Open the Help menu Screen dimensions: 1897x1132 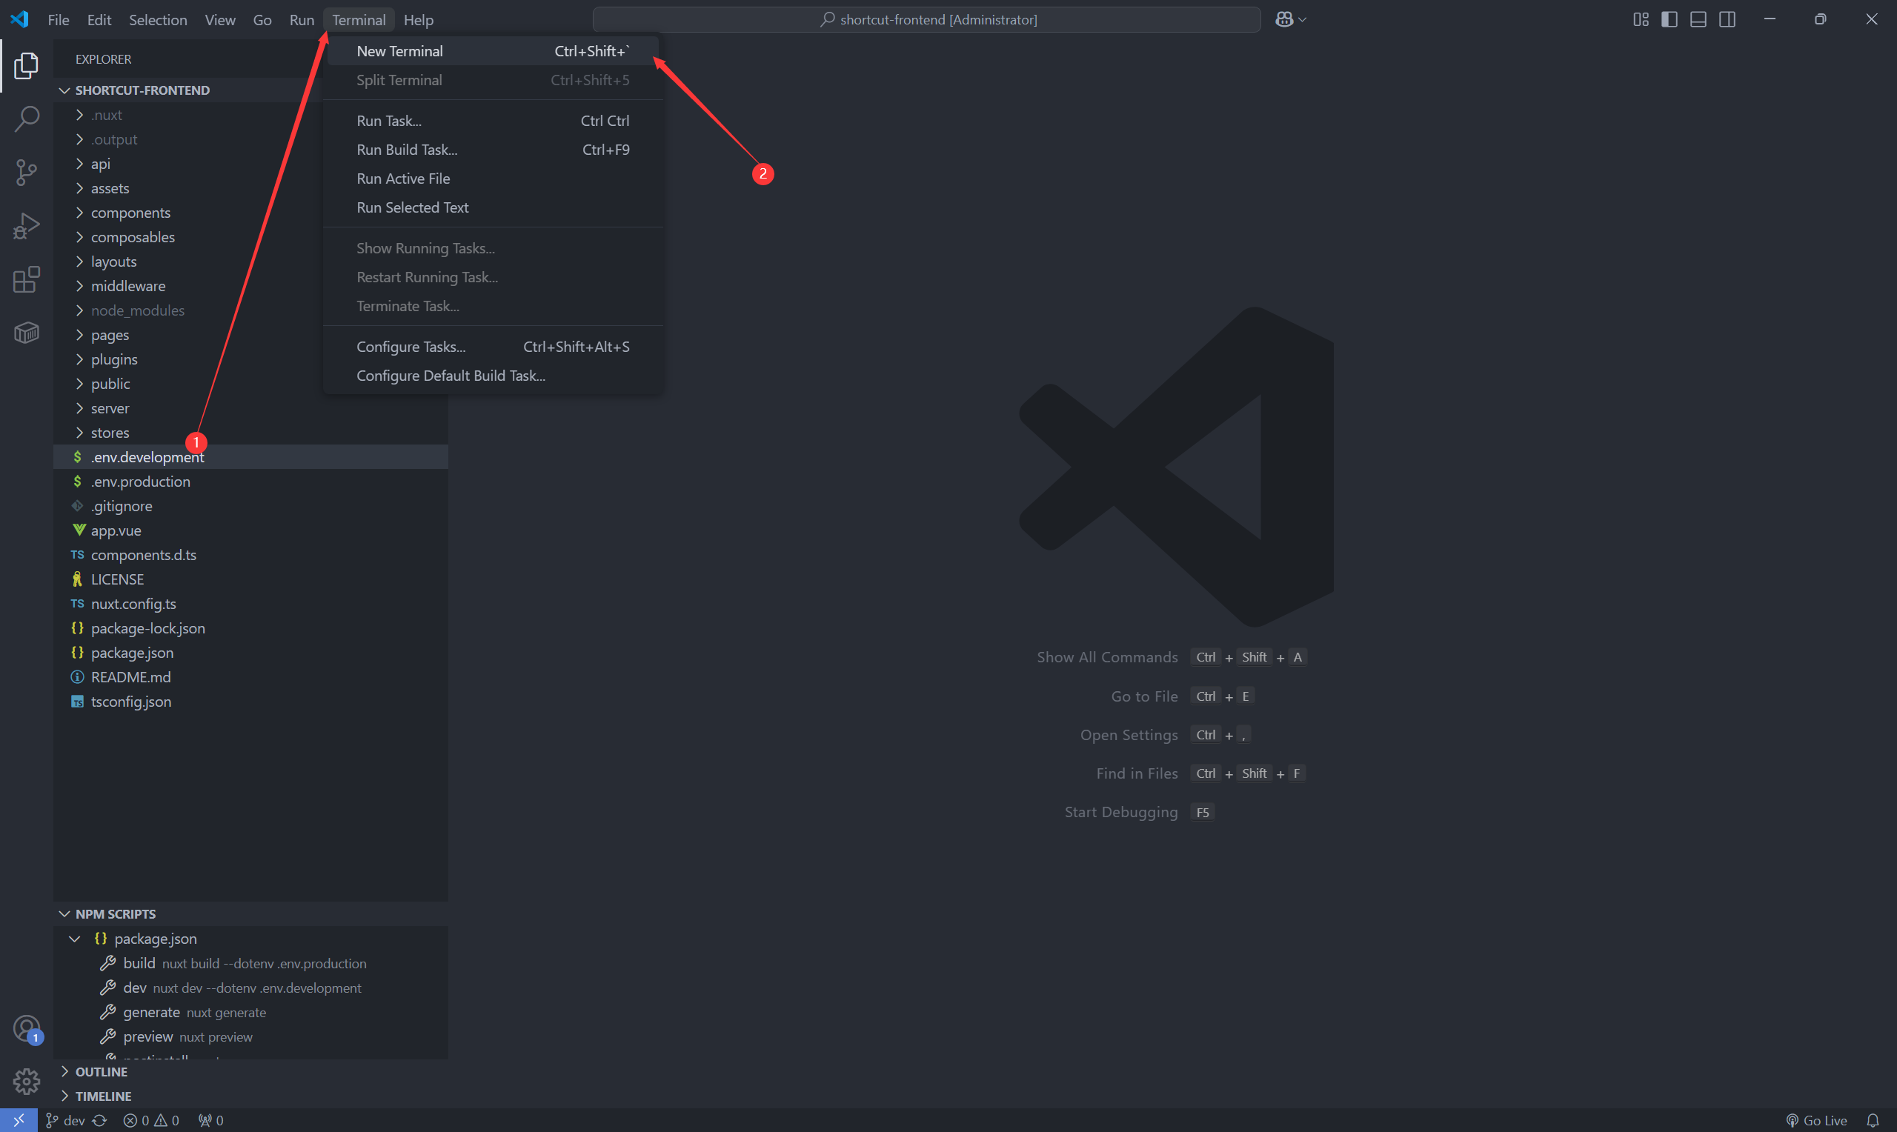418,20
